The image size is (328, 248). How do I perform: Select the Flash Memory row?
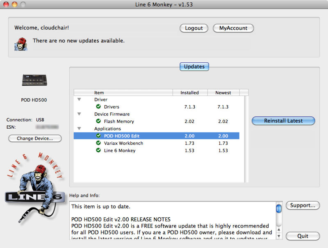pos(157,121)
